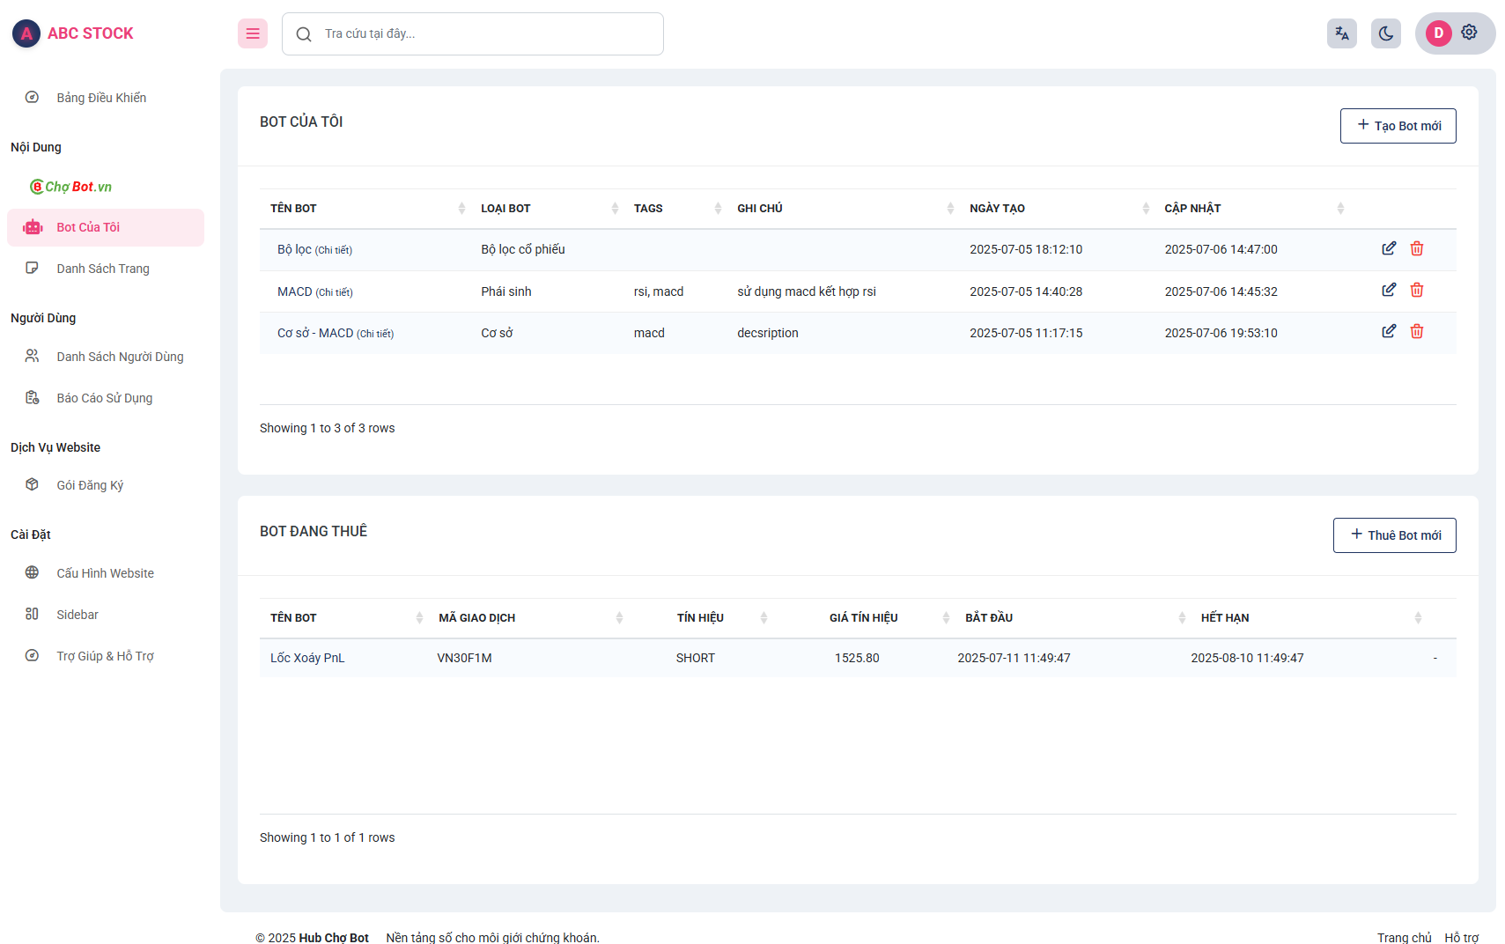Open the settings gear icon

pos(1468,33)
